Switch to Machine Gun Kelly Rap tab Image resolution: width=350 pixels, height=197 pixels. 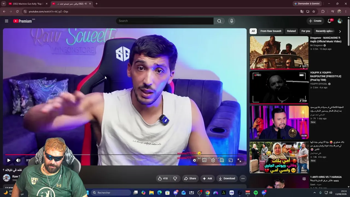(28, 4)
